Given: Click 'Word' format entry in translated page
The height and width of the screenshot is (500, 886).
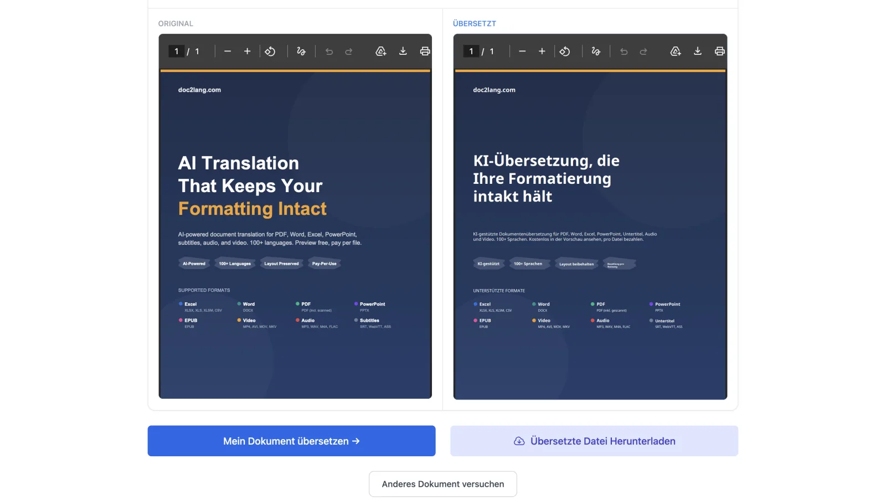Looking at the screenshot, I should click(541, 307).
